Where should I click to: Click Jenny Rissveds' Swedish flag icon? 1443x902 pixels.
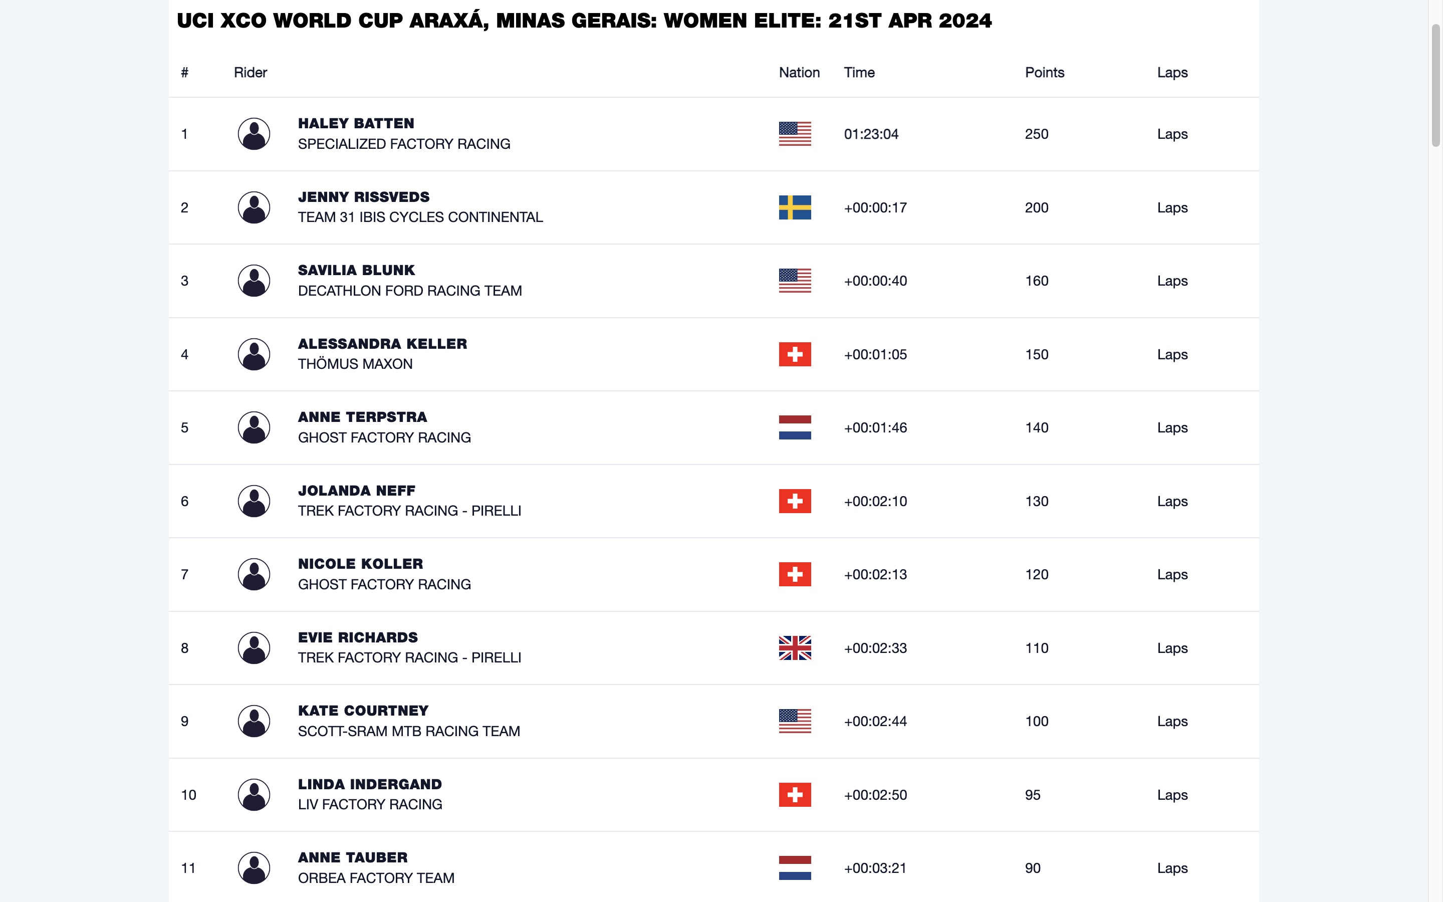[x=794, y=207]
